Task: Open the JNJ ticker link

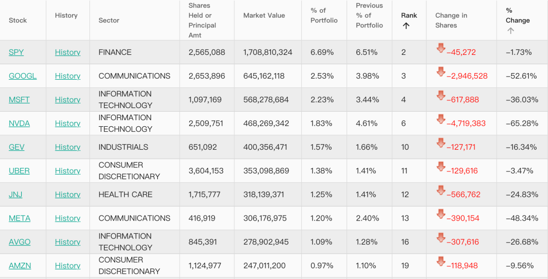Action: point(16,195)
